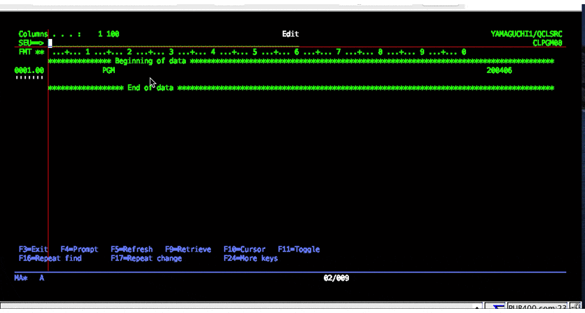Click the F24=More keys label
Screen dimensions: 585x313
point(251,258)
